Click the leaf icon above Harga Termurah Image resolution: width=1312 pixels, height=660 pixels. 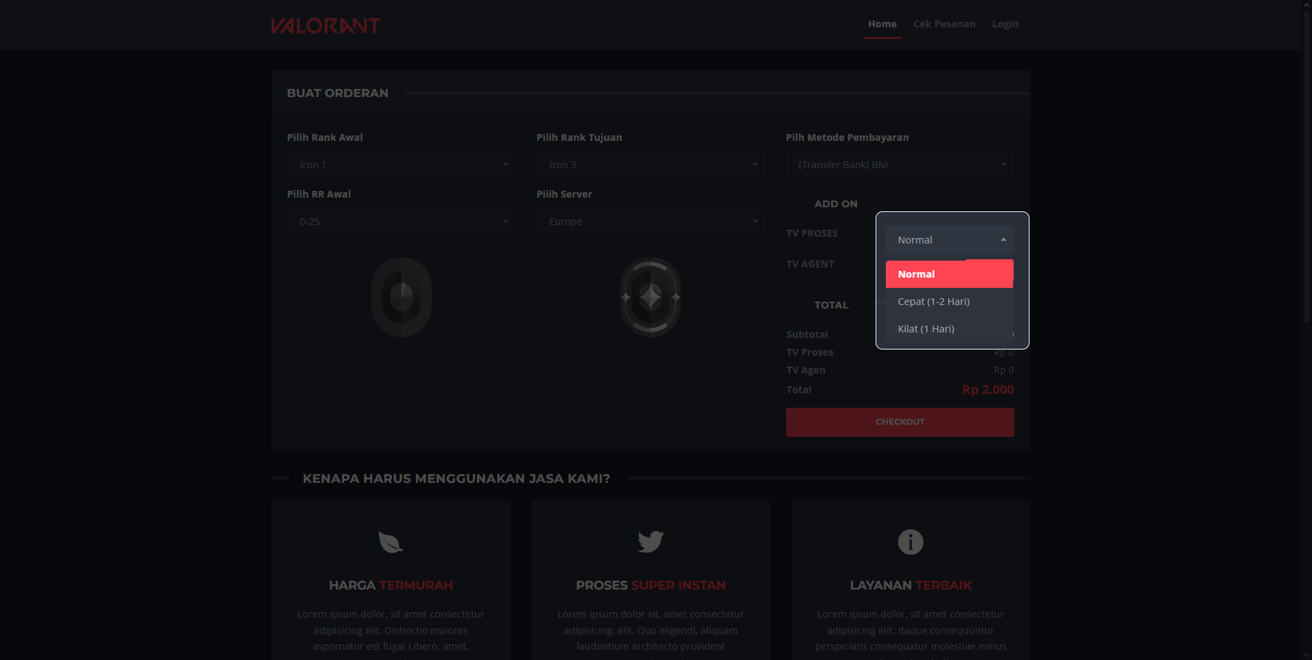point(391,542)
